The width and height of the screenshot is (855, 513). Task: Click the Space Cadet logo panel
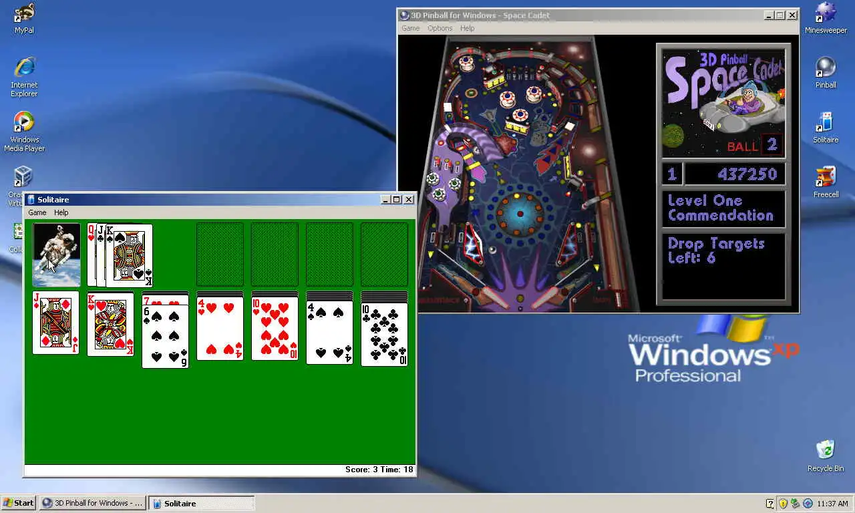[723, 103]
